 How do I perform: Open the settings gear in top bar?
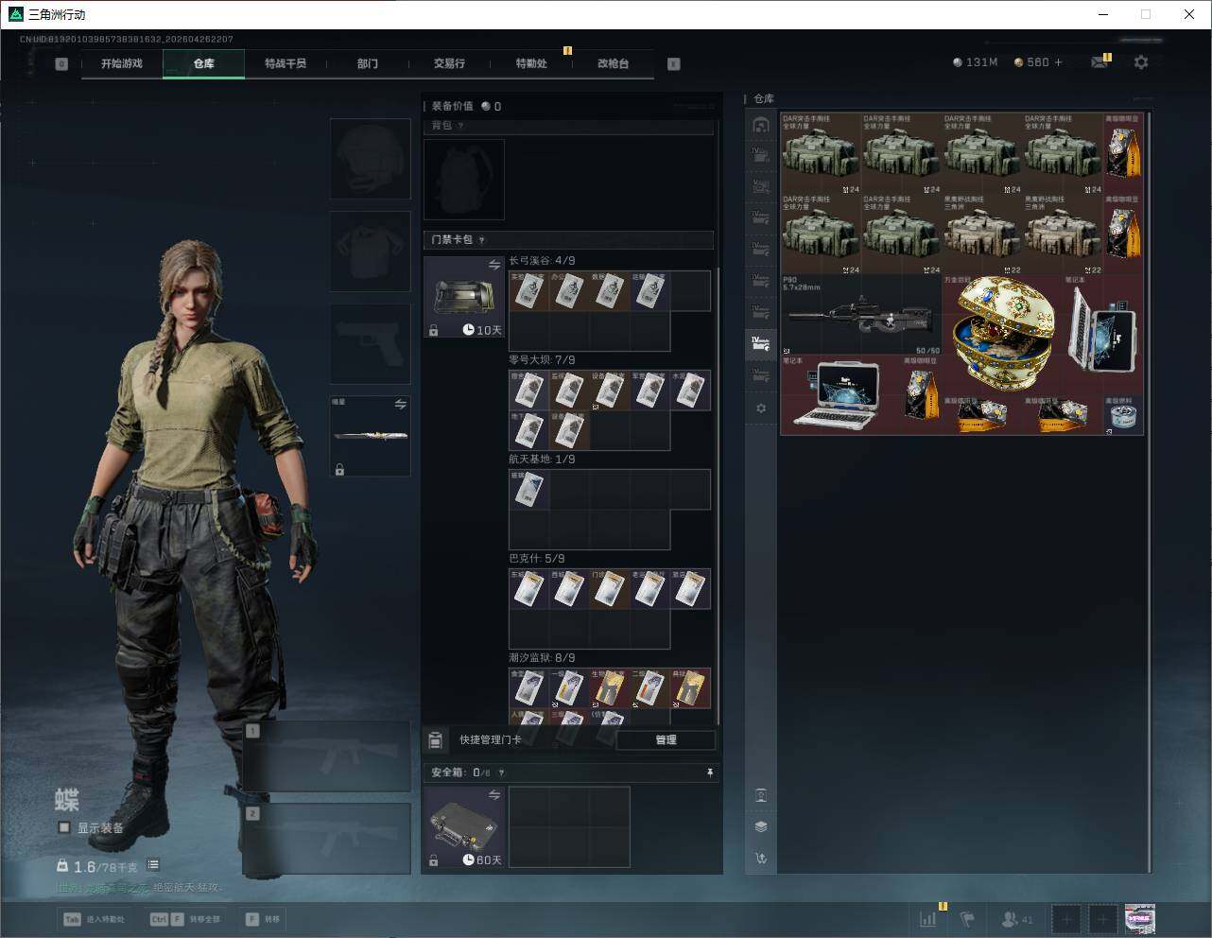(1141, 62)
